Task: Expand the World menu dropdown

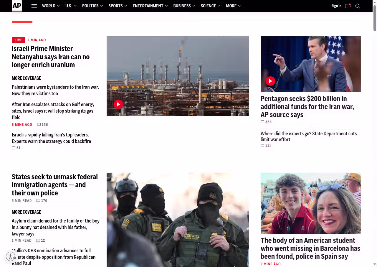Action: tap(51, 6)
